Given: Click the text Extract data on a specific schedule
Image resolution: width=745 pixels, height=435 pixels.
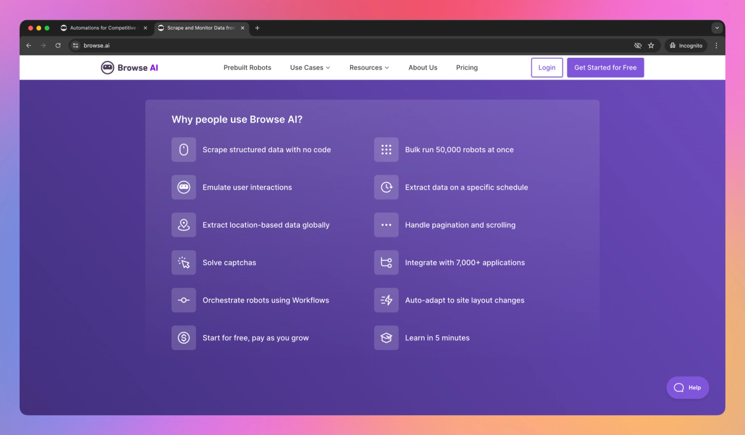Looking at the screenshot, I should [467, 187].
